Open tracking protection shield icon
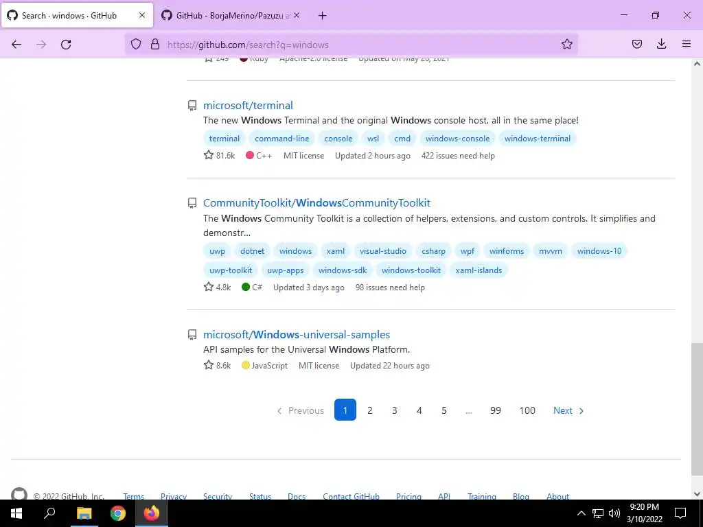This screenshot has width=703, height=527. click(x=136, y=45)
